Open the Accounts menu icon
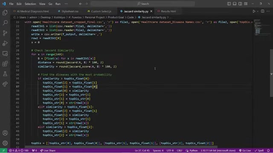273x153 pixels. pos(5,133)
